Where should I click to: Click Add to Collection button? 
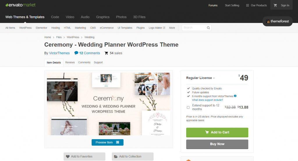[133, 157]
